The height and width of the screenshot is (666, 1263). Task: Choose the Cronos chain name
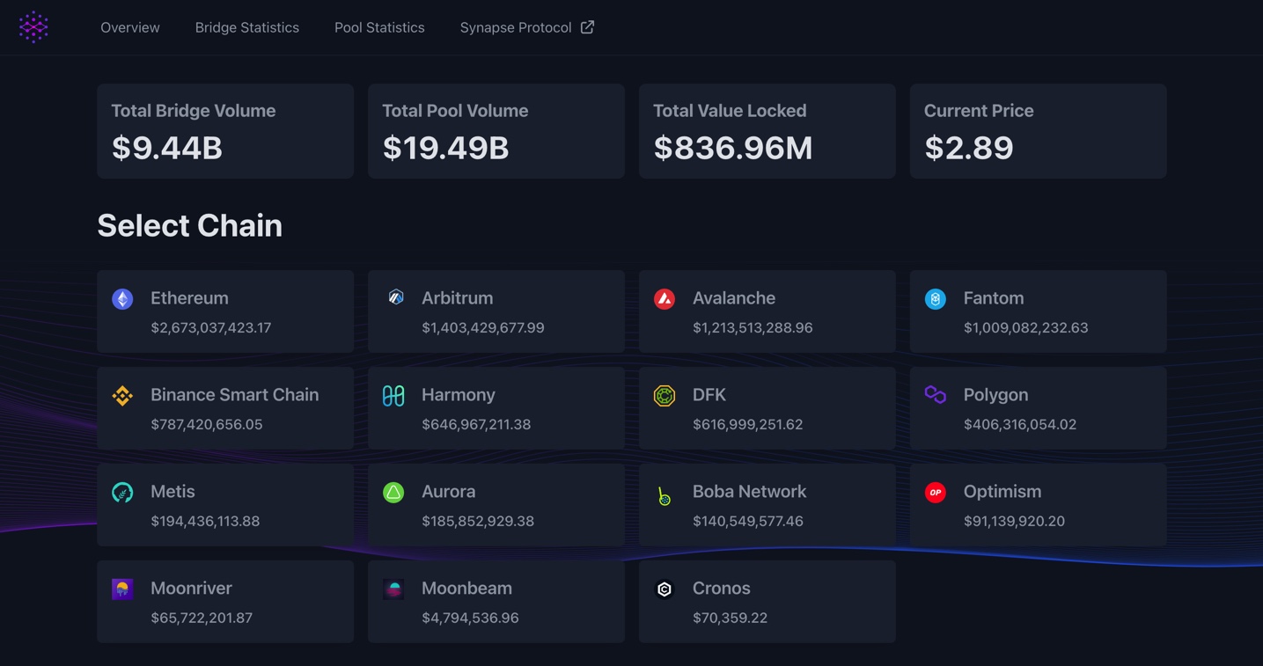(x=722, y=589)
